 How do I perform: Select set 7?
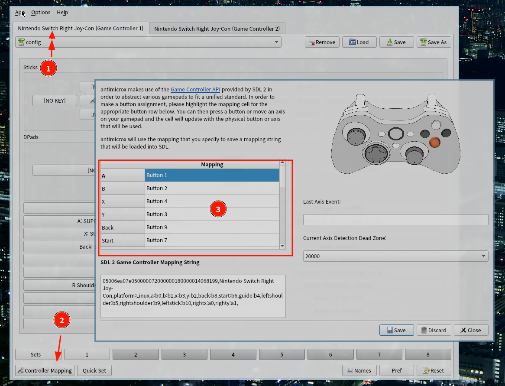[379, 354]
